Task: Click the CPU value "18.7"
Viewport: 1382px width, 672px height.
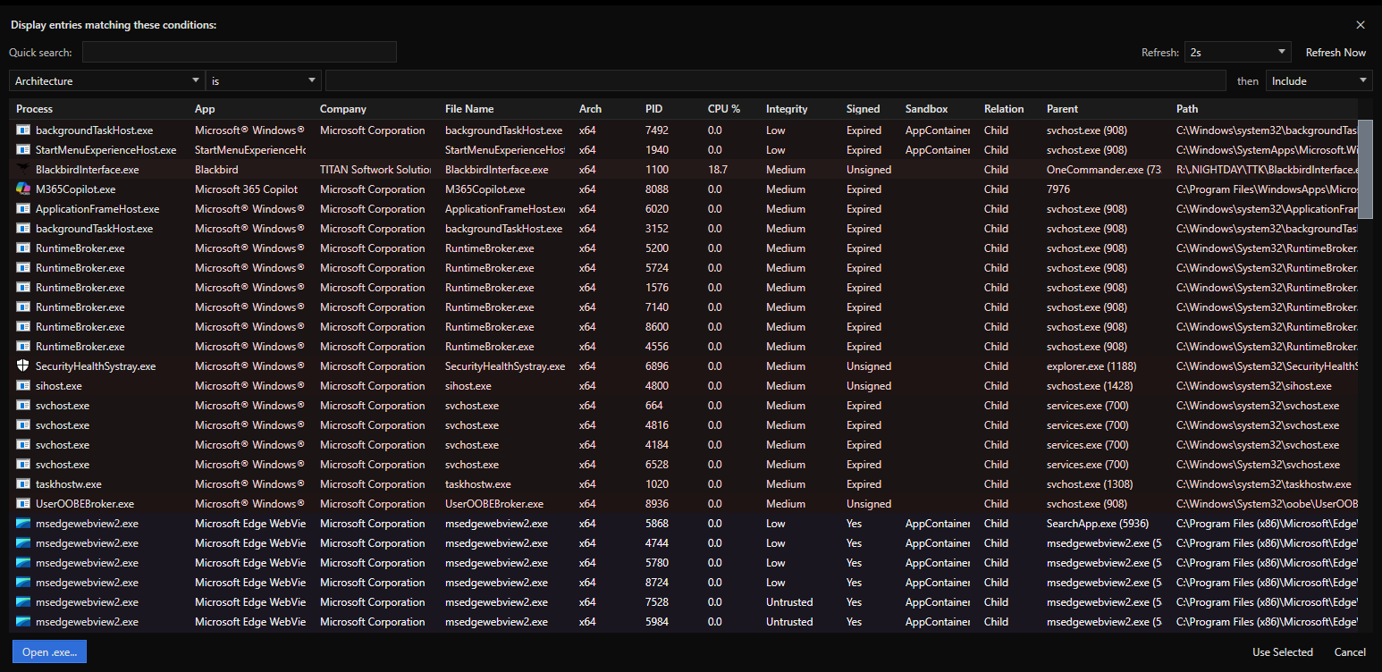Action: [x=717, y=170]
